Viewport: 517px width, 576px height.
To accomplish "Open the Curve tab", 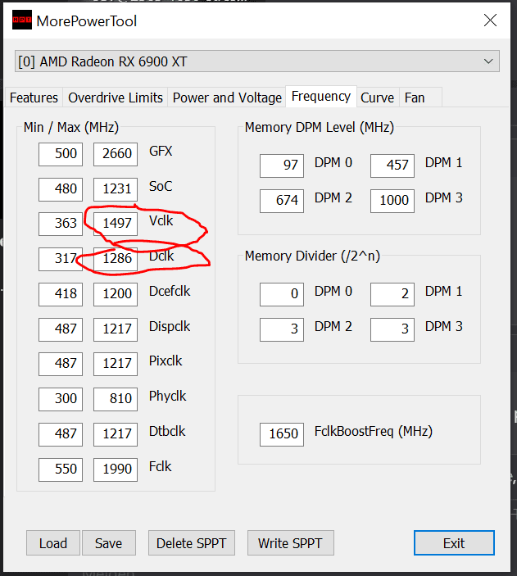I will click(x=378, y=98).
